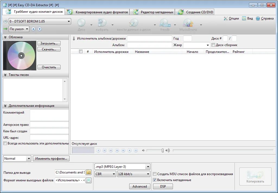Viewport: 278px width, 193px height.
Task: Open the filename format editor icon
Action: click(x=89, y=180)
